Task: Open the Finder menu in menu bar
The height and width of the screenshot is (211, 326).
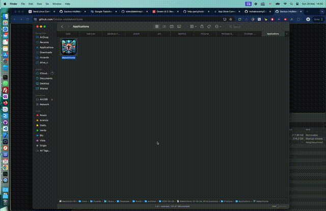Action: (x=14, y=4)
